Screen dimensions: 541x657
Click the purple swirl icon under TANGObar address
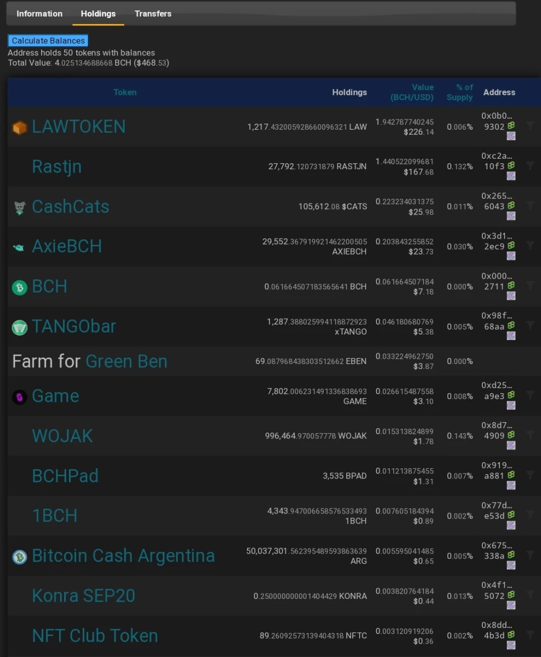click(511, 336)
